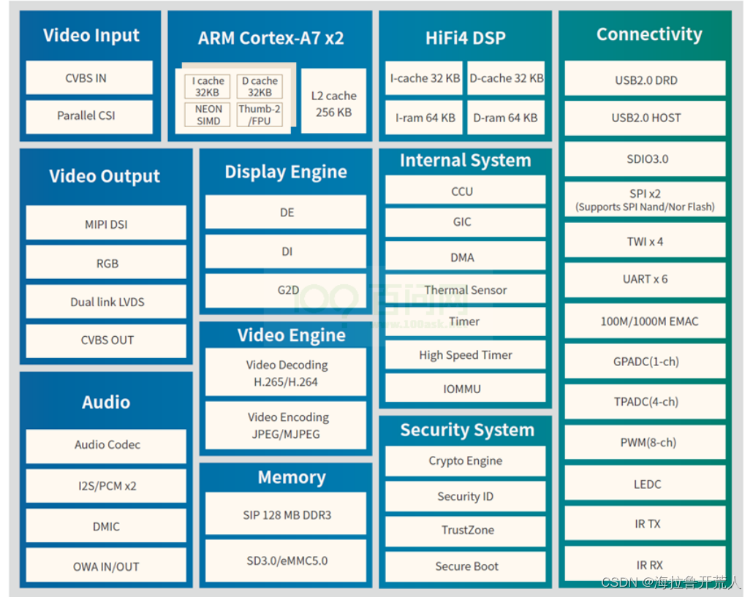Select the L2 cache 256 KB block
The width and height of the screenshot is (753, 597).
[x=334, y=102]
